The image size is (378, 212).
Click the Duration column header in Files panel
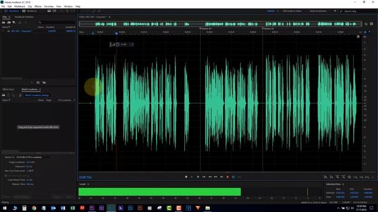pyautogui.click(x=50, y=27)
